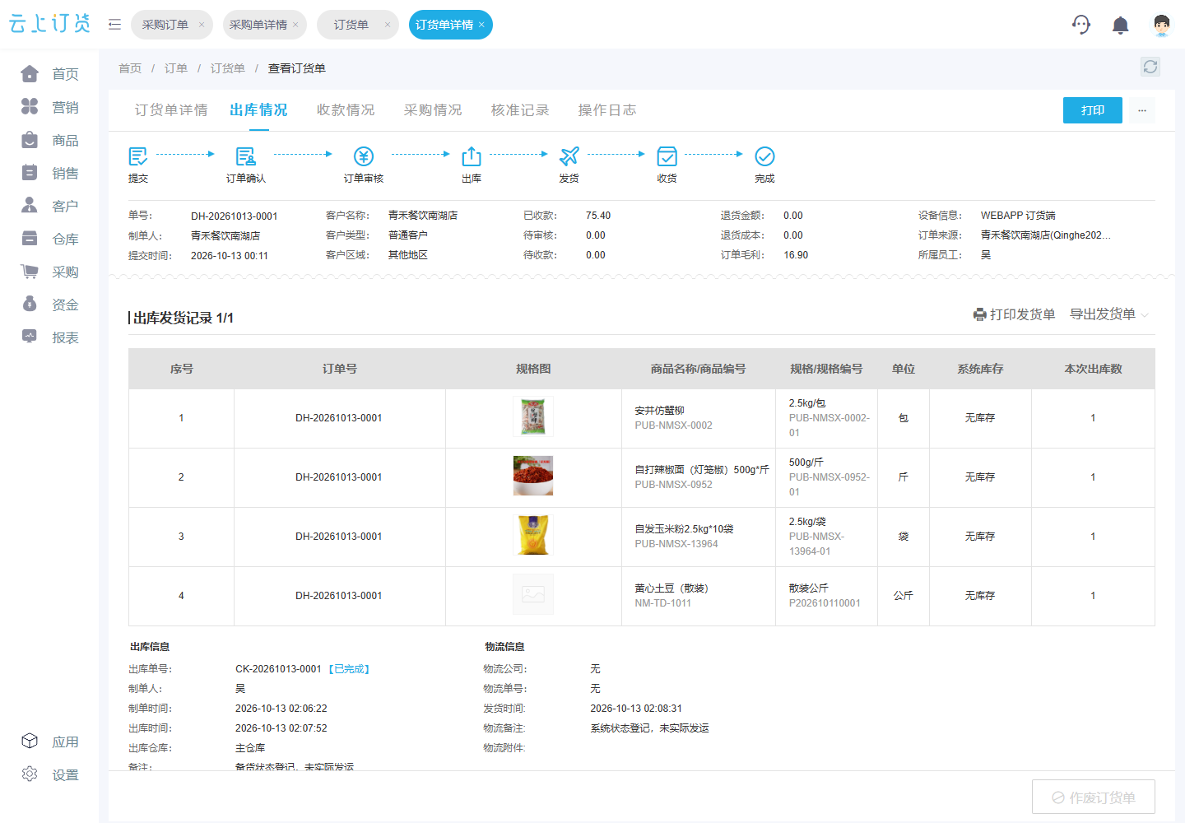Open 仓库 sidebar section
The height and width of the screenshot is (823, 1185).
point(49,239)
